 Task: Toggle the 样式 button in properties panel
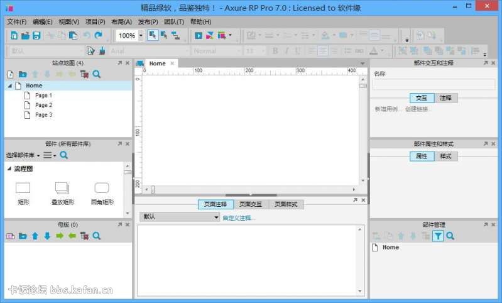coord(445,156)
